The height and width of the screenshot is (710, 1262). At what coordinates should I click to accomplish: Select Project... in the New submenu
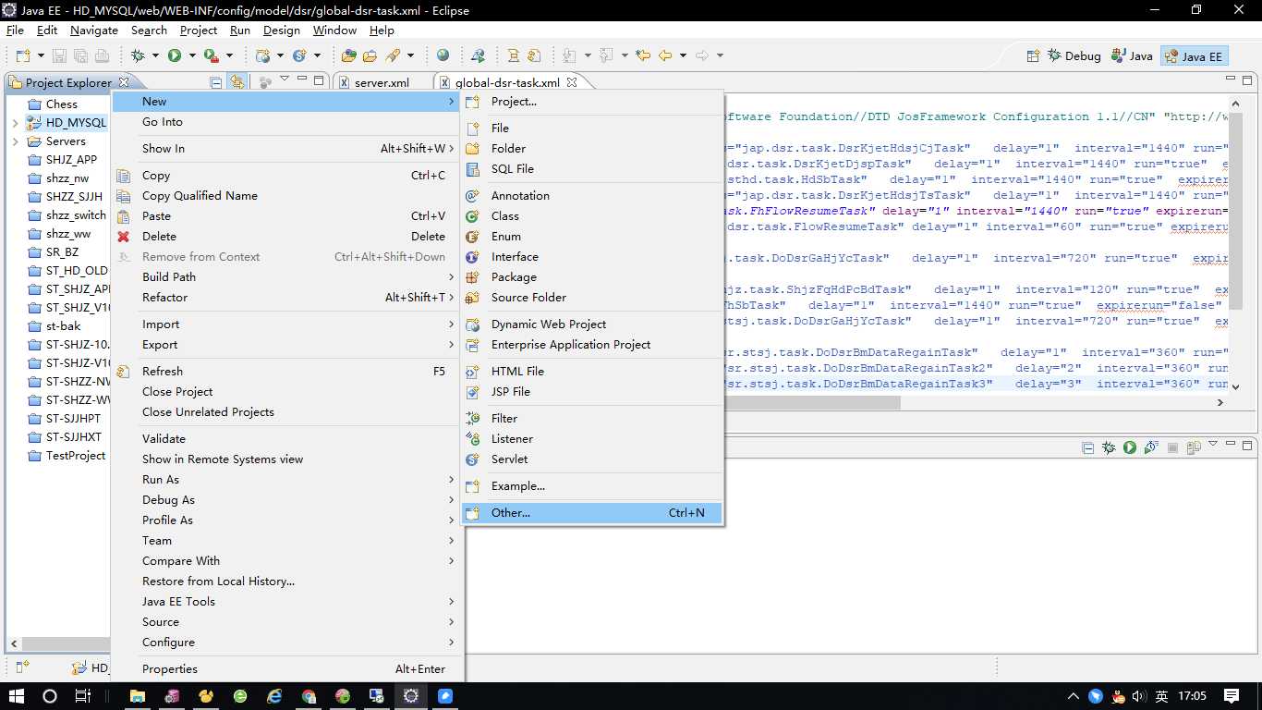(592, 101)
